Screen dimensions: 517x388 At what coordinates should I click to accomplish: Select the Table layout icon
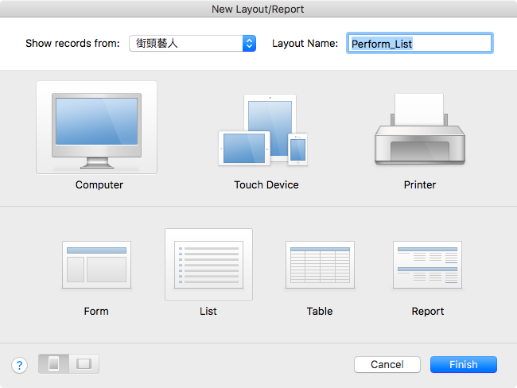[320, 265]
